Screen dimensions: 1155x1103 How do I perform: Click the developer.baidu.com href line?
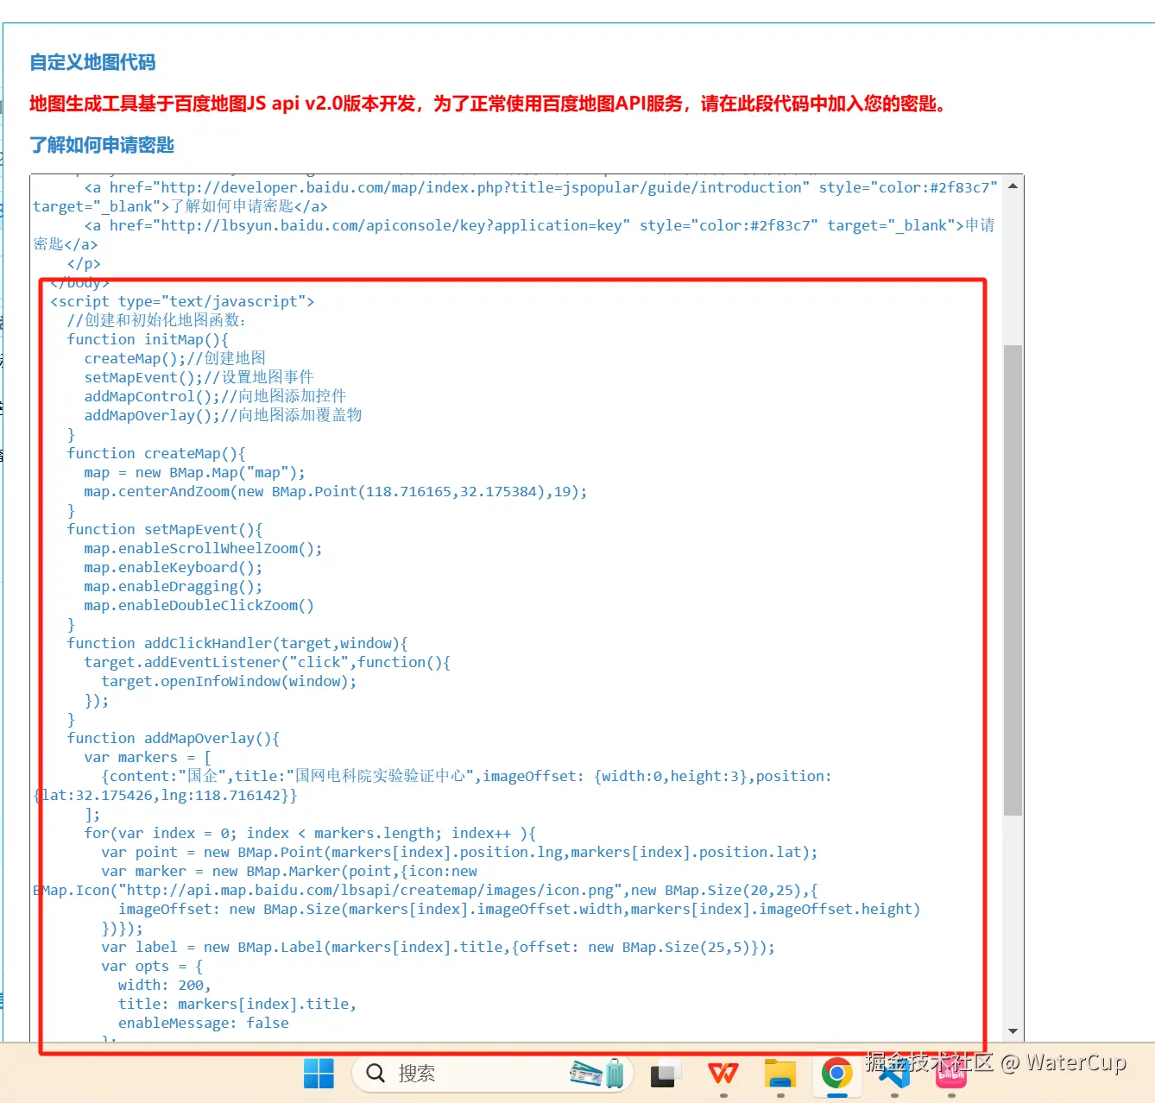(540, 187)
